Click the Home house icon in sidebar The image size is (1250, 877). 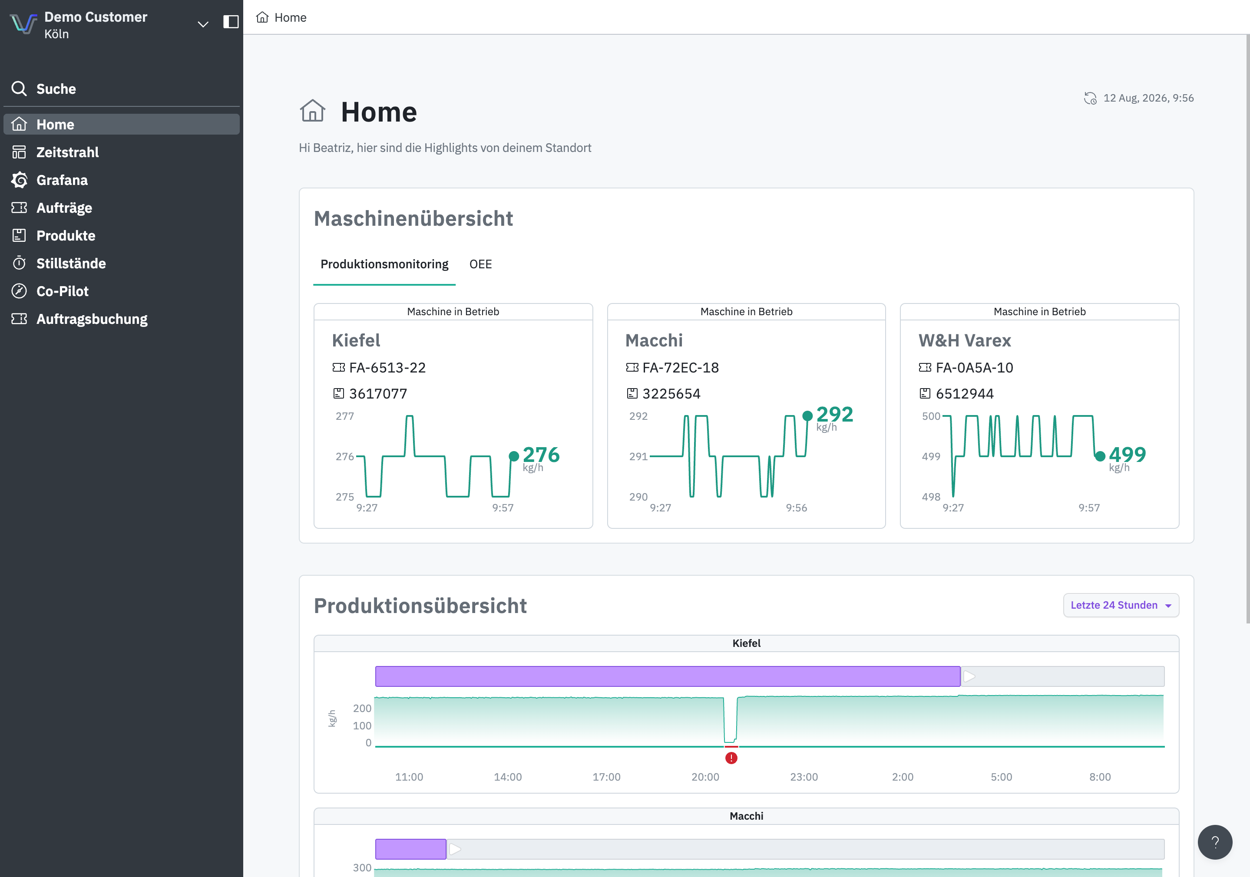point(19,124)
